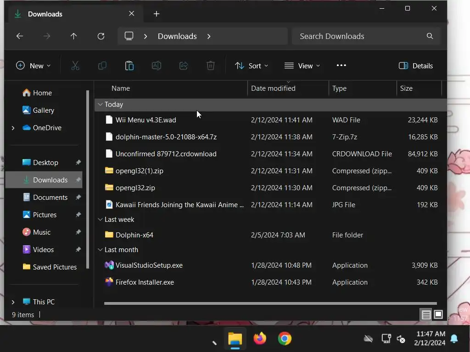
Task: Launch Google Chrome from the taskbar
Action: coord(285,339)
